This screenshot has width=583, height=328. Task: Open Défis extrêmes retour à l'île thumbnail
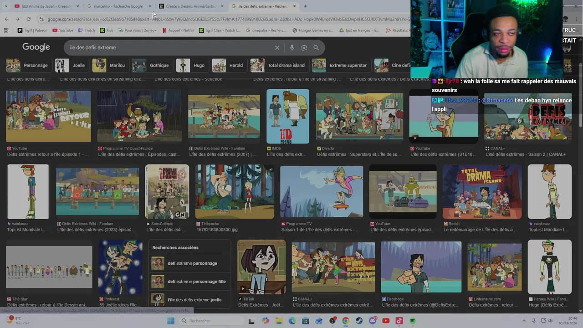coord(48,116)
